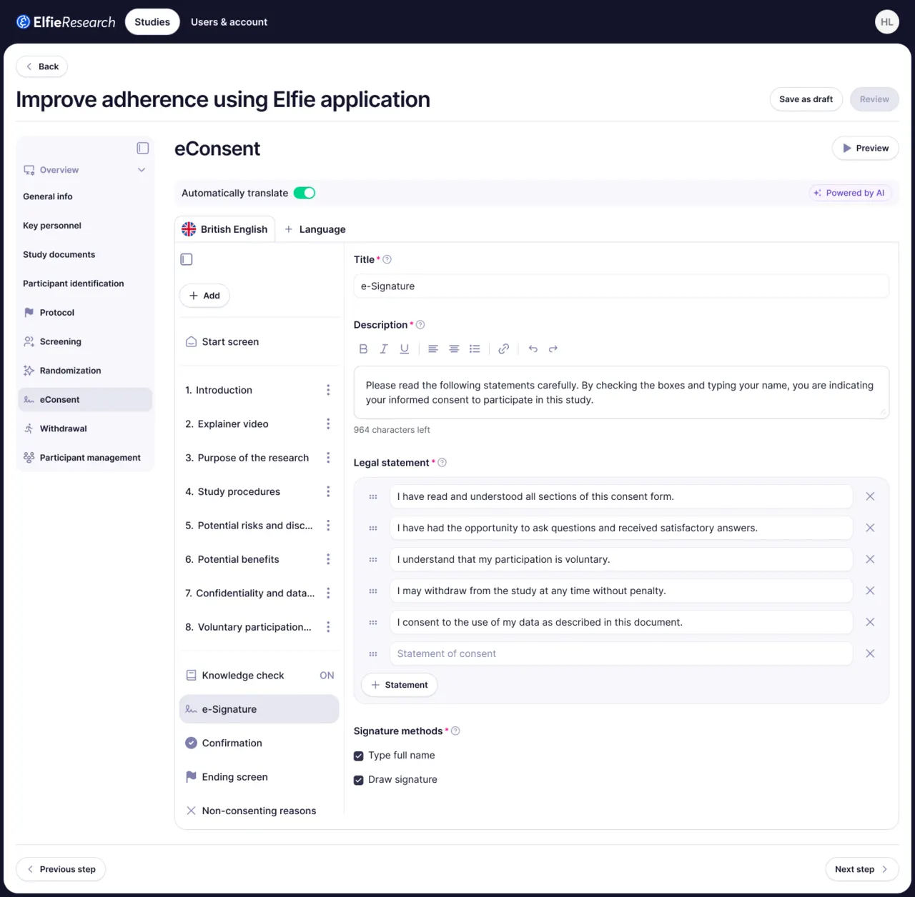
Task: Open options menu for Study procedures
Action: pyautogui.click(x=328, y=492)
